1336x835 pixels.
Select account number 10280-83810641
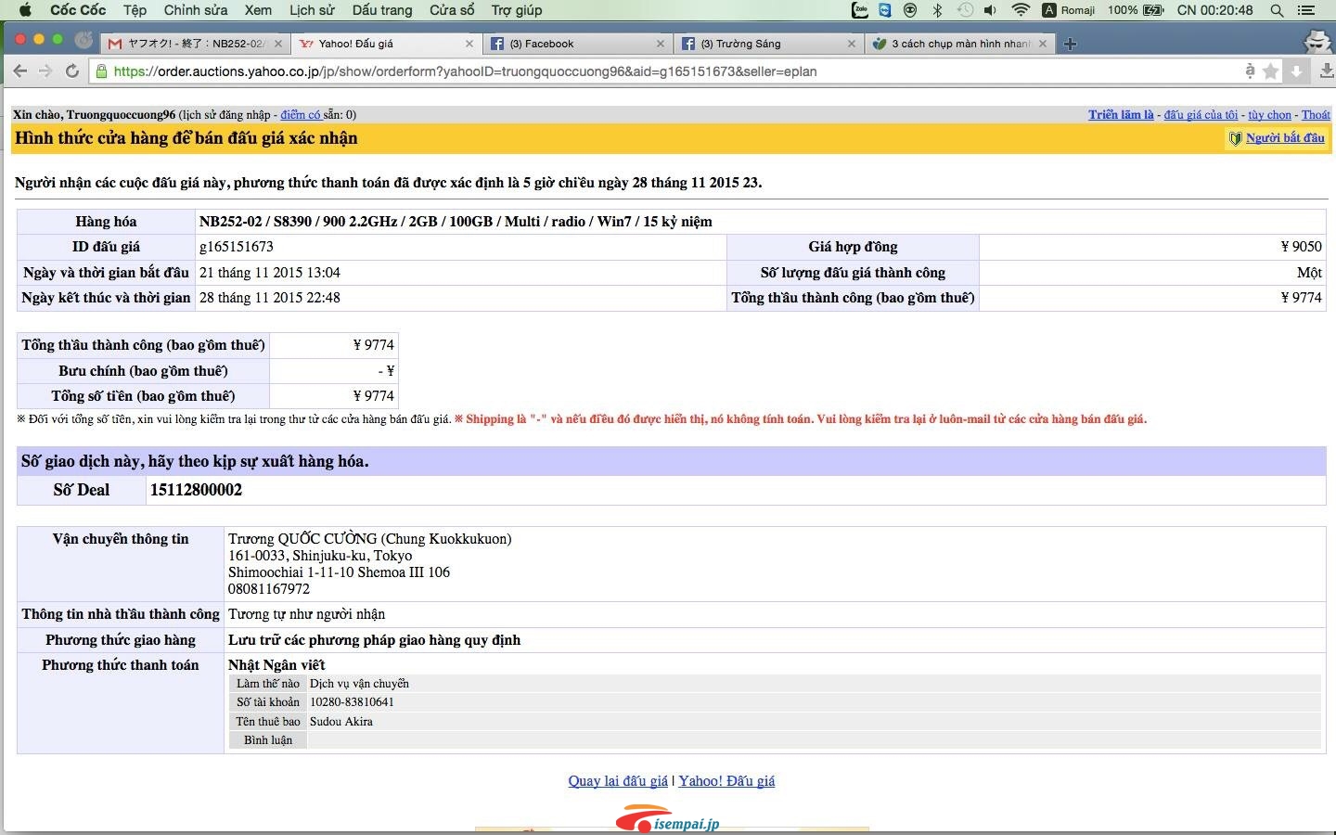[352, 702]
